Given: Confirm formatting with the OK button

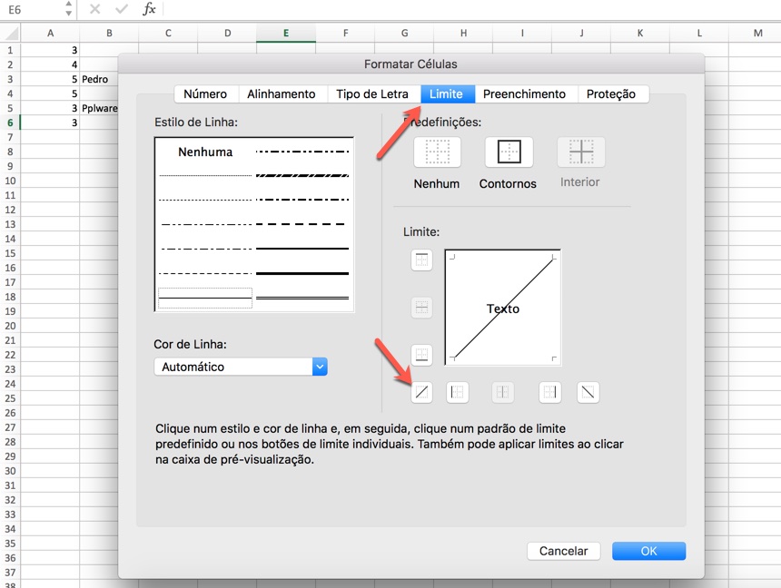Looking at the screenshot, I should (x=648, y=551).
